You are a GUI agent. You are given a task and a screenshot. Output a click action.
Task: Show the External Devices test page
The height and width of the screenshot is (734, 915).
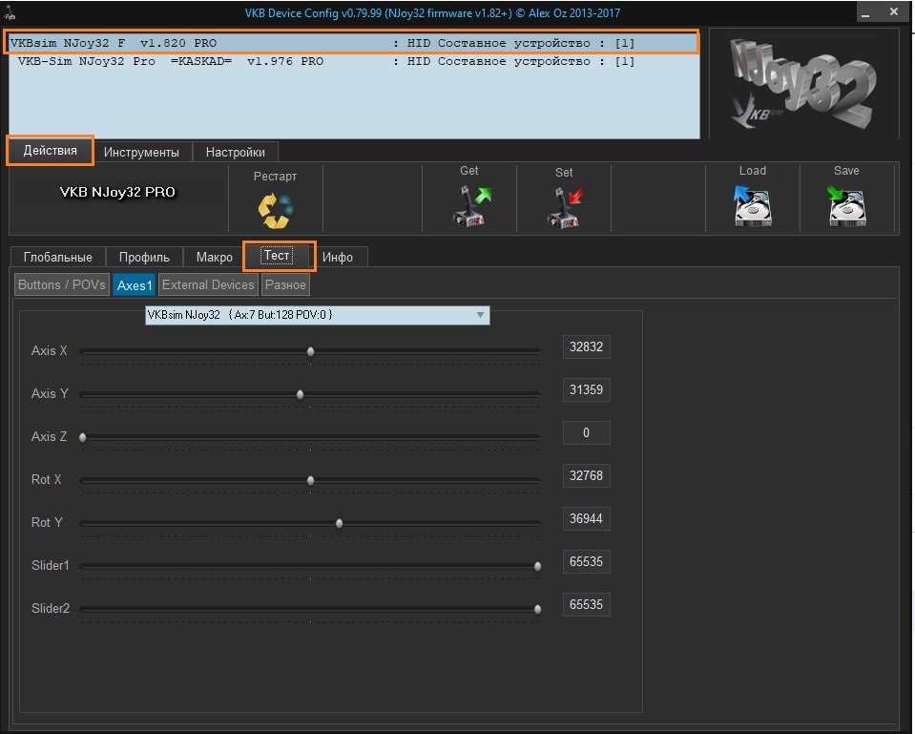pos(208,284)
